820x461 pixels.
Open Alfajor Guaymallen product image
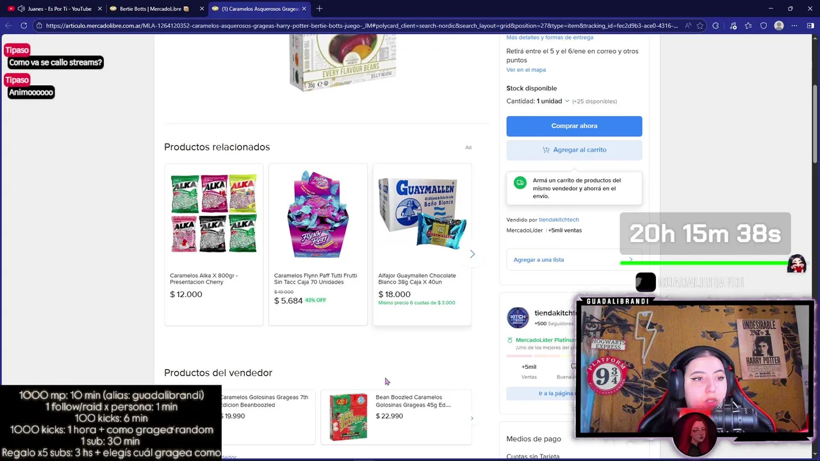[x=422, y=214]
